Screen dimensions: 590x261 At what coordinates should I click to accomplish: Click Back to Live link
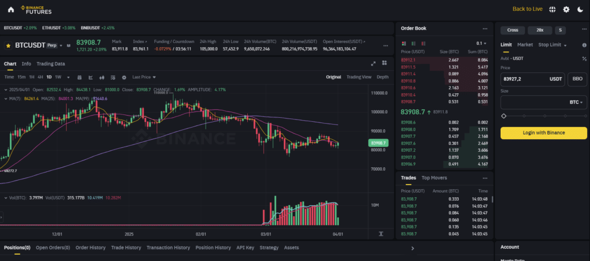528,9
